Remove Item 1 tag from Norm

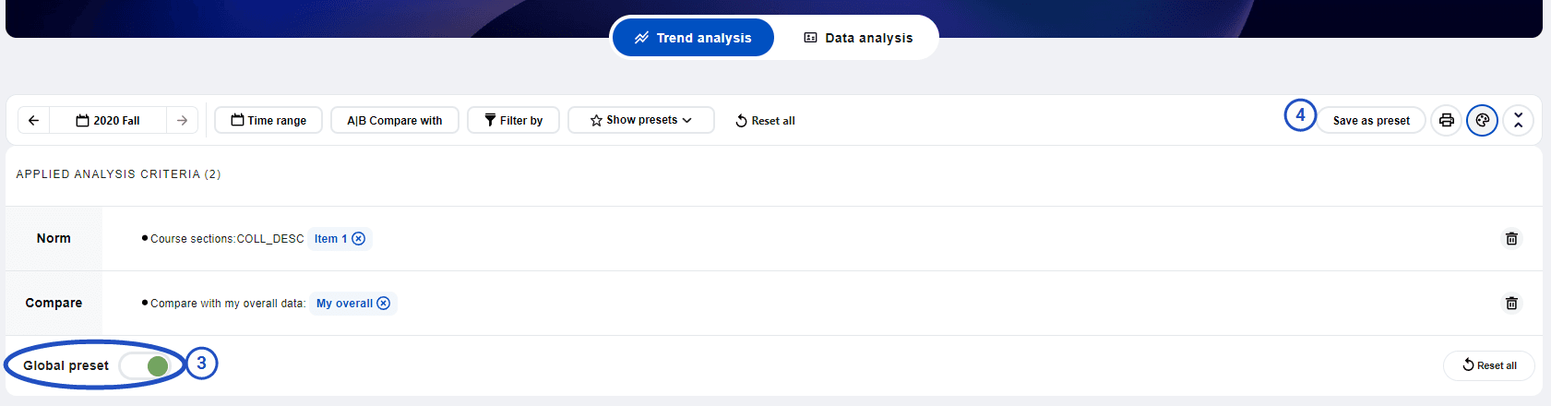[359, 239]
